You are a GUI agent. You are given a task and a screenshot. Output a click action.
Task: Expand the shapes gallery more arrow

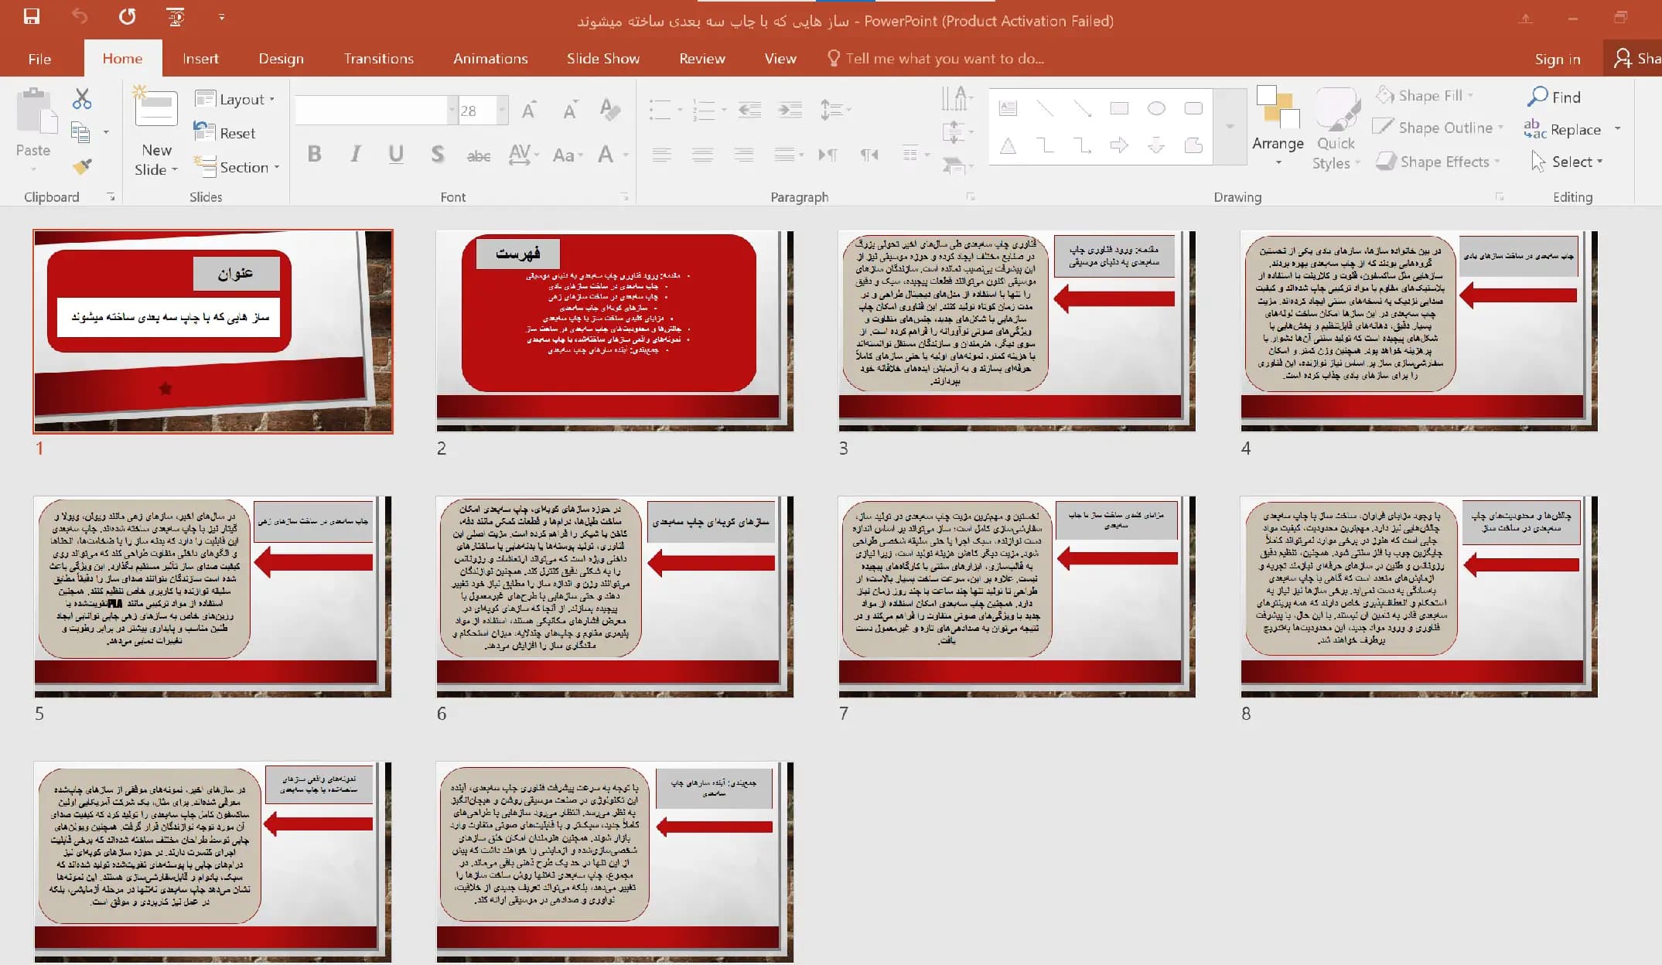pyautogui.click(x=1230, y=126)
